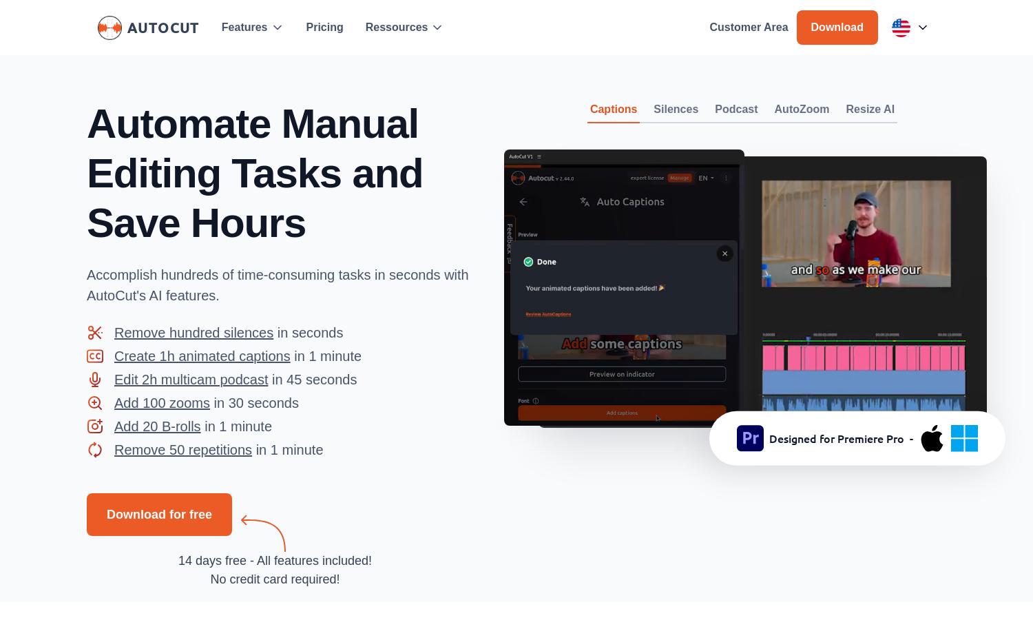The image size is (1033, 620).
Task: Click the magnifier zoom icon
Action: [x=95, y=403]
